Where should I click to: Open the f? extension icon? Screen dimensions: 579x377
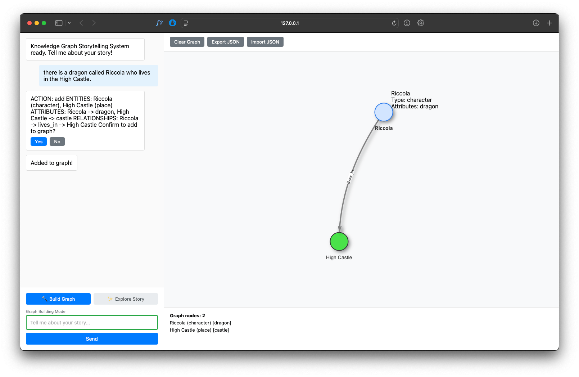(159, 23)
